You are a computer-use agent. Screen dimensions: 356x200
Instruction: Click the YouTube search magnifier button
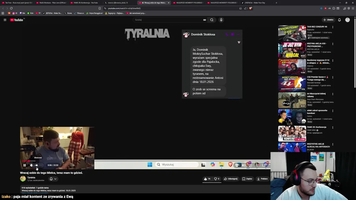212,20
